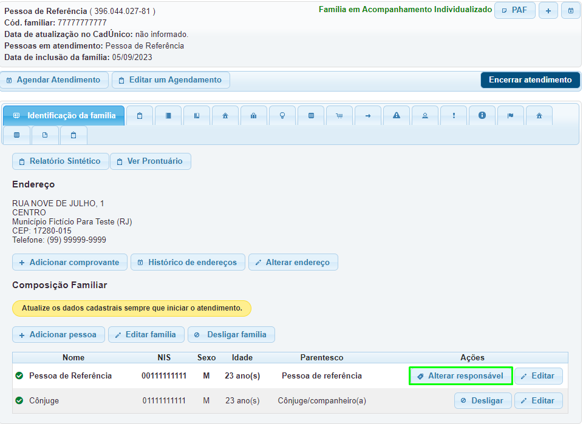Select the right-arrow icon tab

368,115
